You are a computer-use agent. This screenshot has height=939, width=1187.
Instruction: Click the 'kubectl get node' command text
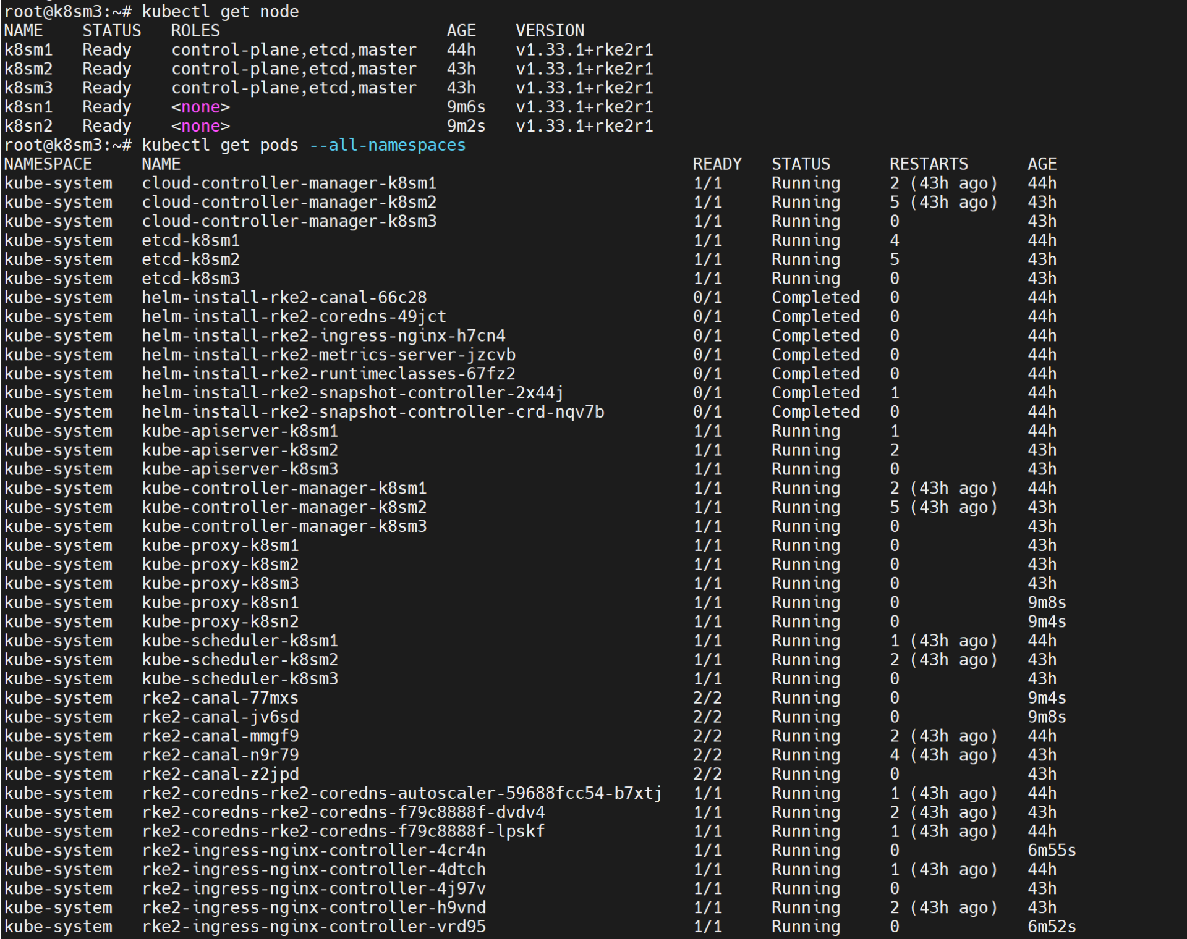tap(220, 12)
